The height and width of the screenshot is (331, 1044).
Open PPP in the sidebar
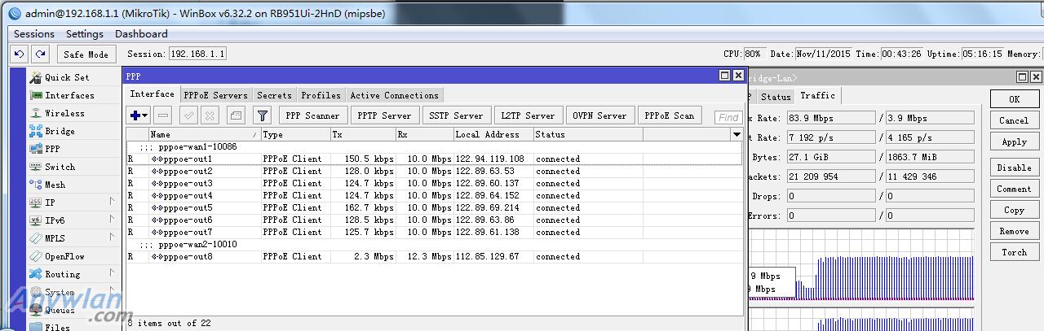coord(52,149)
